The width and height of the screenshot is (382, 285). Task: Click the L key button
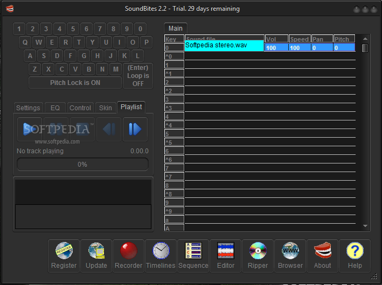click(137, 56)
